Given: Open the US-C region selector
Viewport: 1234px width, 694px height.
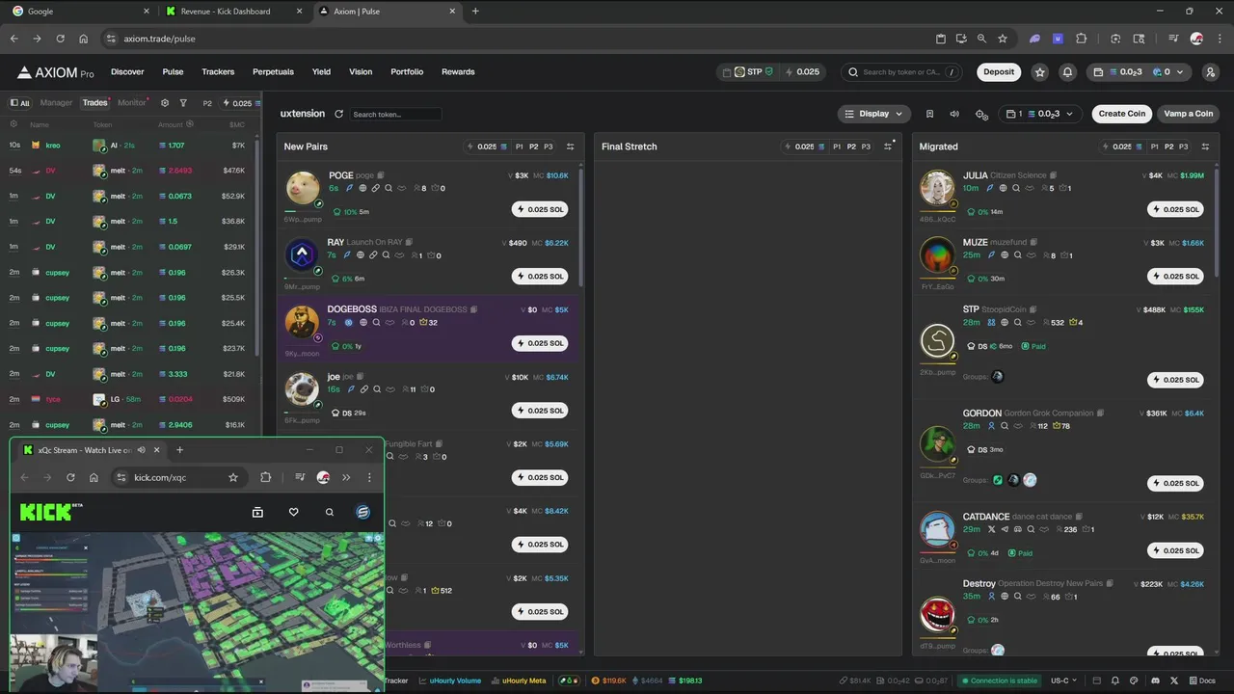Looking at the screenshot, I should 1065,681.
